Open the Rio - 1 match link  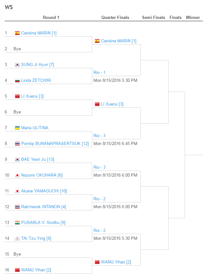[x=99, y=73]
